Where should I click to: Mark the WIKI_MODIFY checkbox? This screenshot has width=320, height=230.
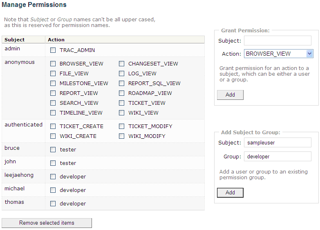pyautogui.click(x=122, y=136)
